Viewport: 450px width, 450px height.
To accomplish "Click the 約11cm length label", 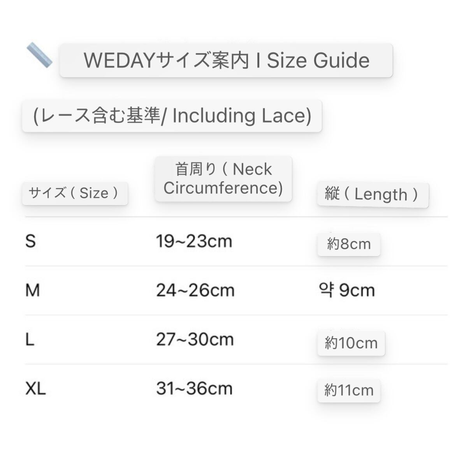I will coord(349,390).
